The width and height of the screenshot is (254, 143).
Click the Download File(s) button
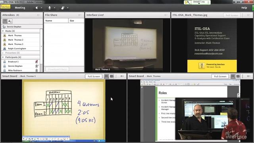pyautogui.click(x=57, y=69)
